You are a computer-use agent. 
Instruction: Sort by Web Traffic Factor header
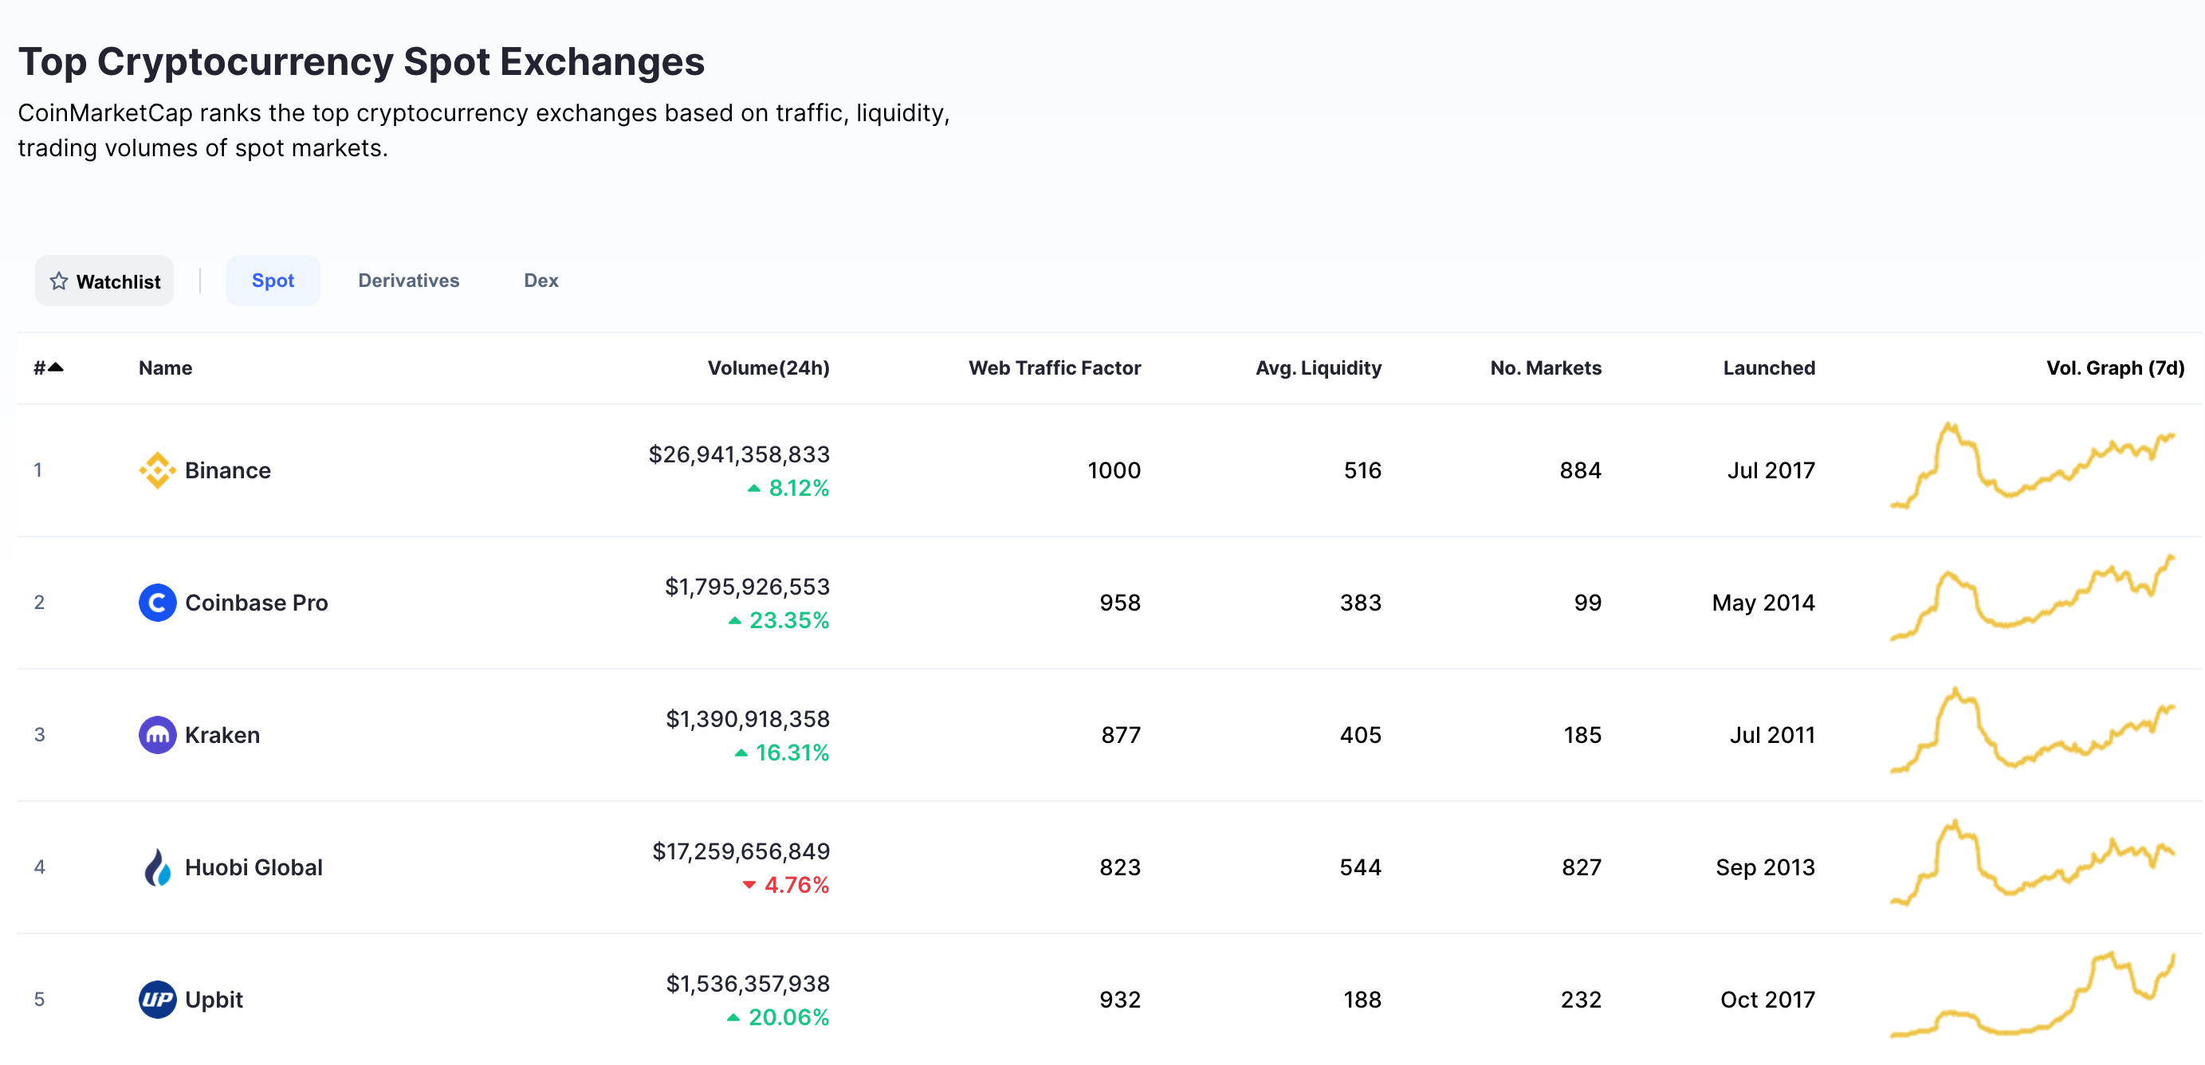pos(1054,368)
